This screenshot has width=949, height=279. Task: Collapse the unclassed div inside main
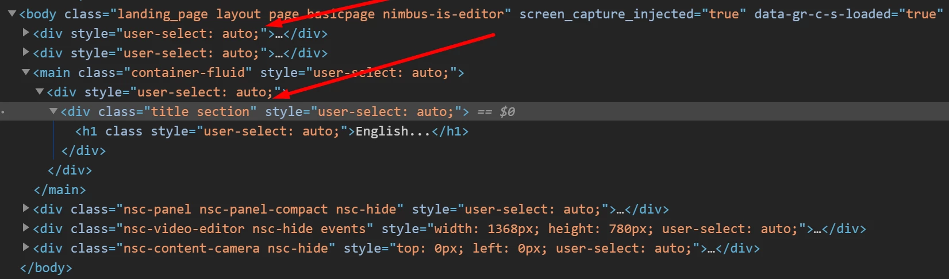[40, 92]
